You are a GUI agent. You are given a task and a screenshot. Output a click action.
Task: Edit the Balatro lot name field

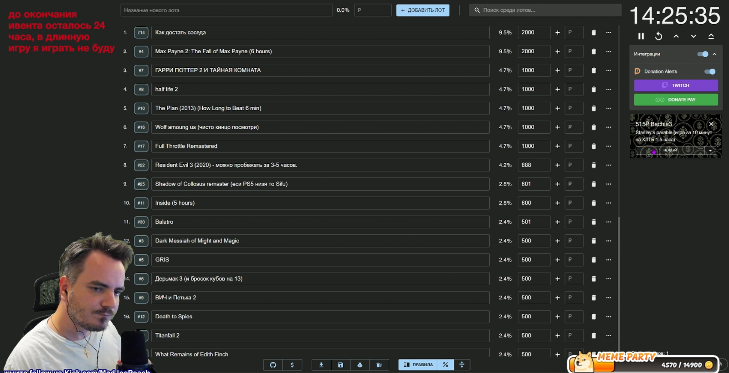pyautogui.click(x=320, y=222)
